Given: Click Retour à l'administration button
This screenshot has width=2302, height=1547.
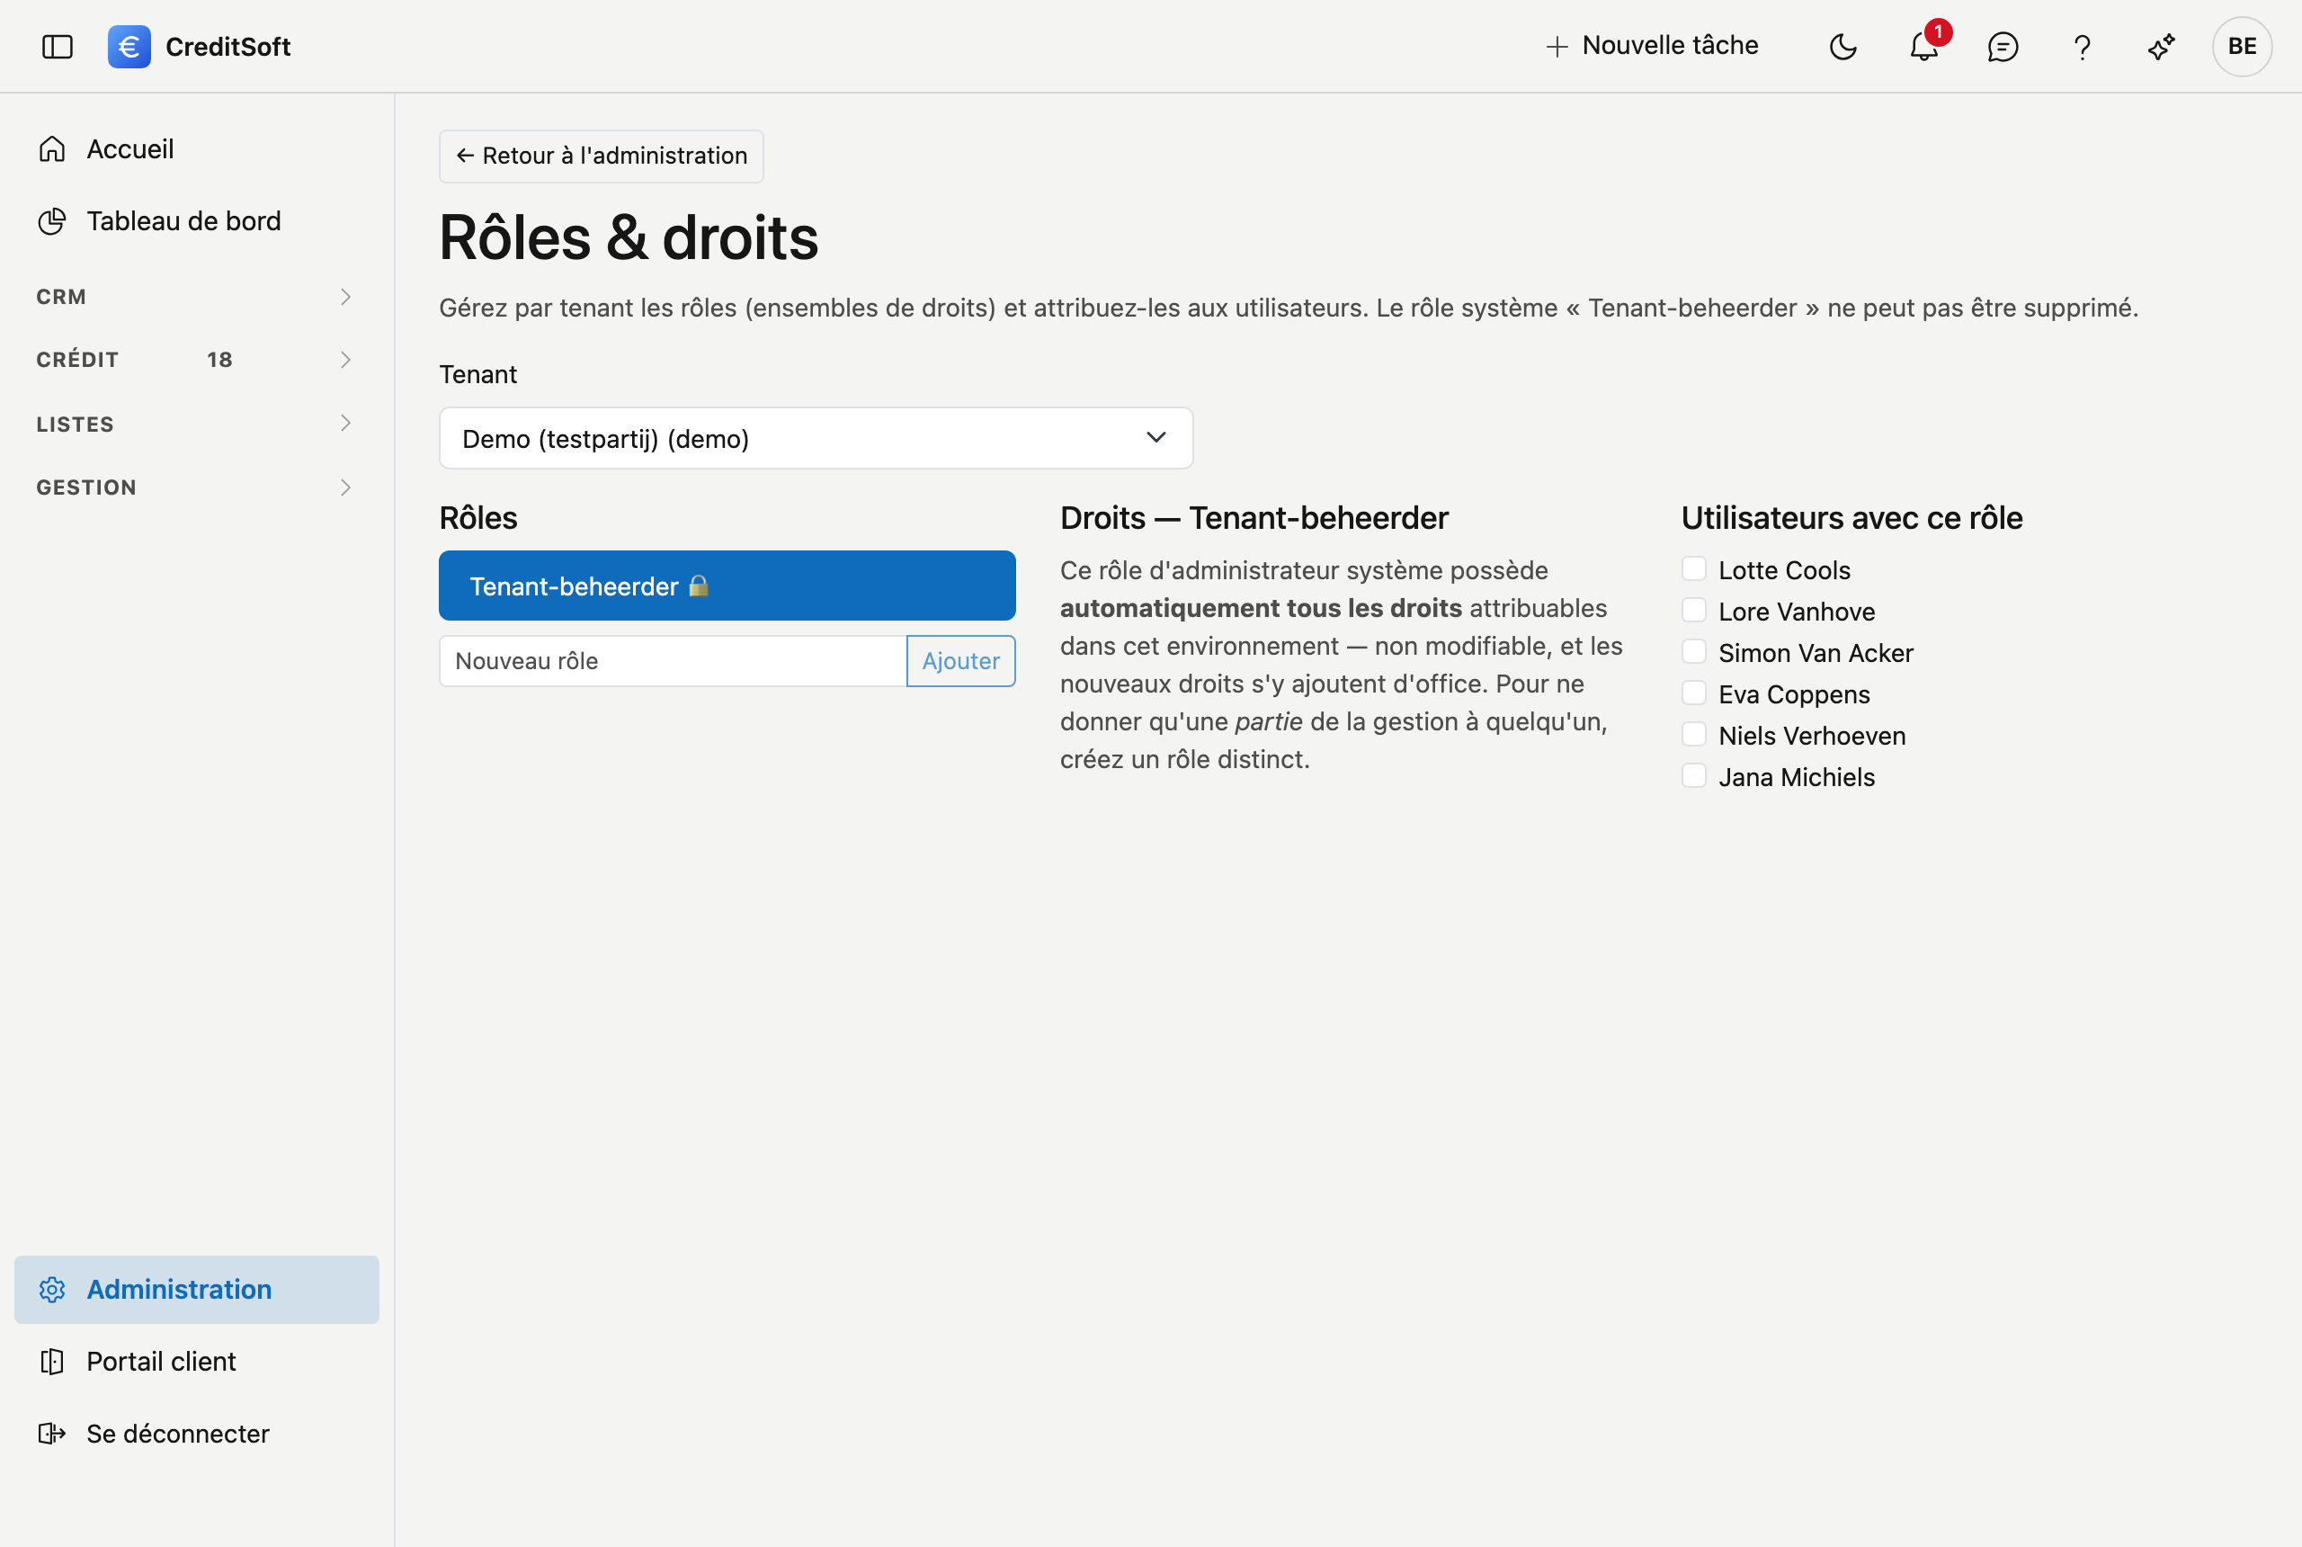Looking at the screenshot, I should click(x=601, y=156).
